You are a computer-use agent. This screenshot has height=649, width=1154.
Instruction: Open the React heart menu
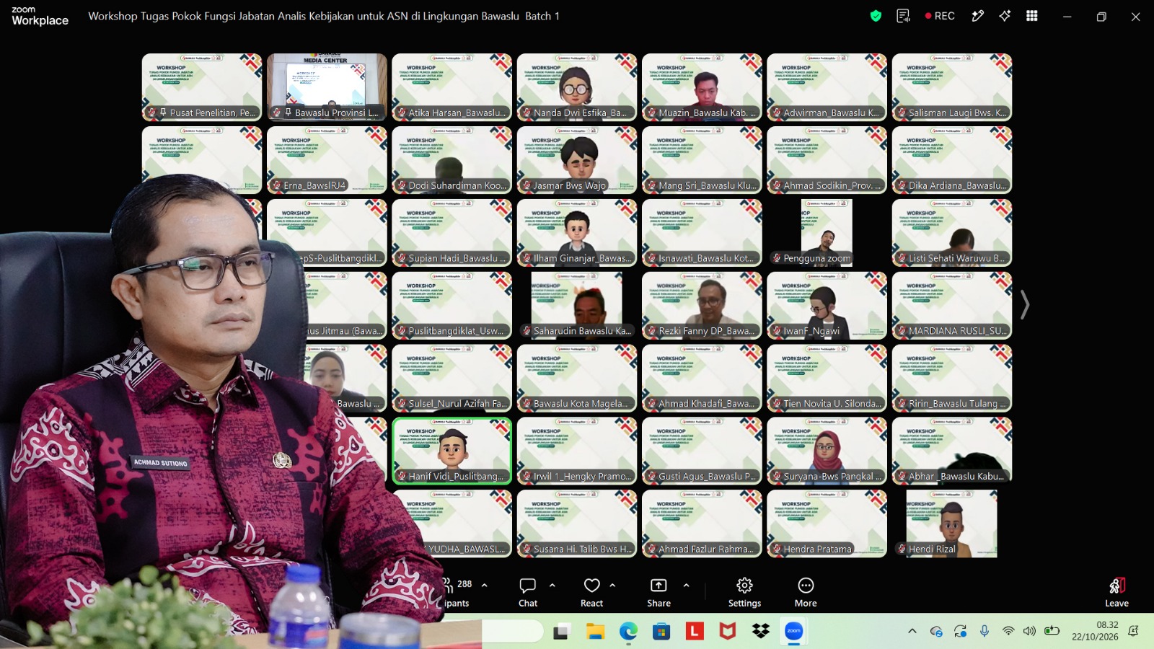click(x=591, y=593)
